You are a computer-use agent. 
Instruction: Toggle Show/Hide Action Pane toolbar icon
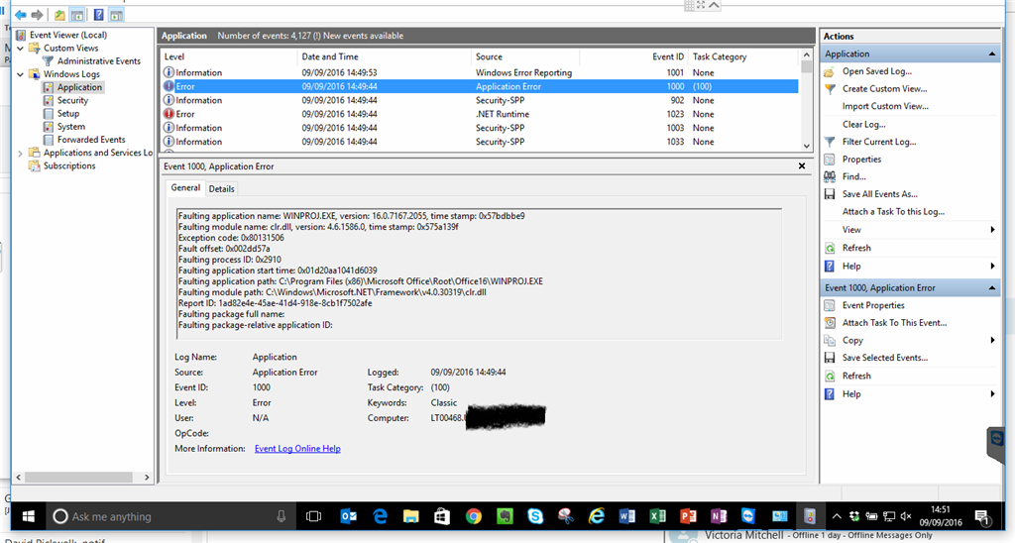click(117, 15)
